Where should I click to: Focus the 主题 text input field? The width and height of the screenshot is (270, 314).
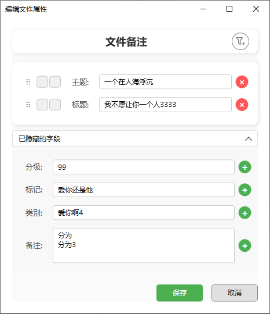tap(166, 82)
